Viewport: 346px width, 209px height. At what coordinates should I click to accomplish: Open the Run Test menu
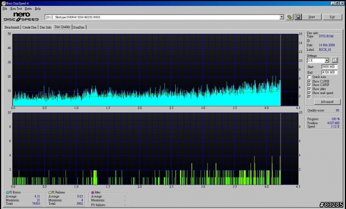16,9
